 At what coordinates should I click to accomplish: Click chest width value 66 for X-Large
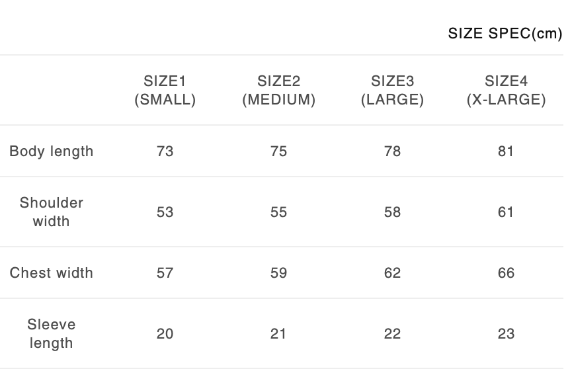tap(506, 273)
